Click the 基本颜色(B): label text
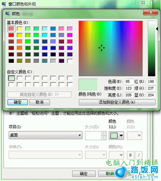 pos(18,23)
